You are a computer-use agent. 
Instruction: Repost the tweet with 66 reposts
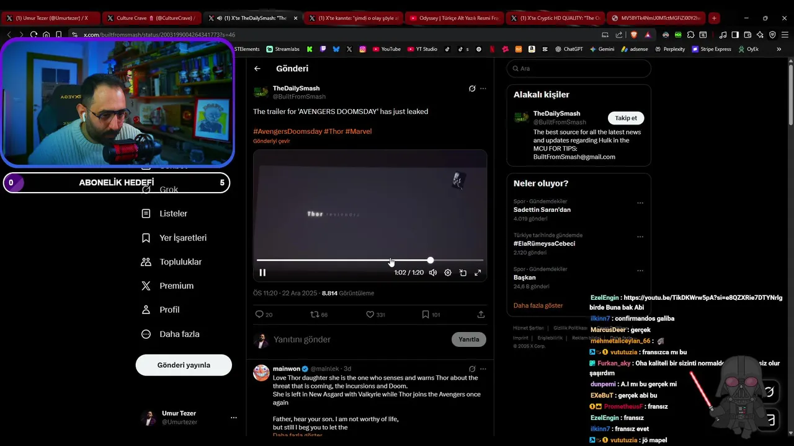click(x=319, y=315)
